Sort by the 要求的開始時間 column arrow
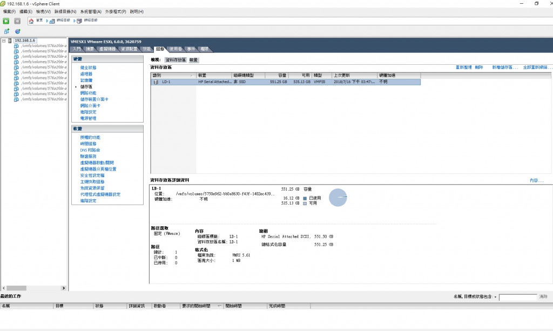The width and height of the screenshot is (553, 331). pyautogui.click(x=219, y=306)
